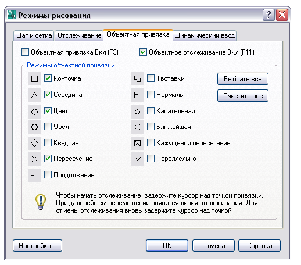Check the Продолжение snap mode
This screenshot has height=265, width=301.
pos(48,175)
